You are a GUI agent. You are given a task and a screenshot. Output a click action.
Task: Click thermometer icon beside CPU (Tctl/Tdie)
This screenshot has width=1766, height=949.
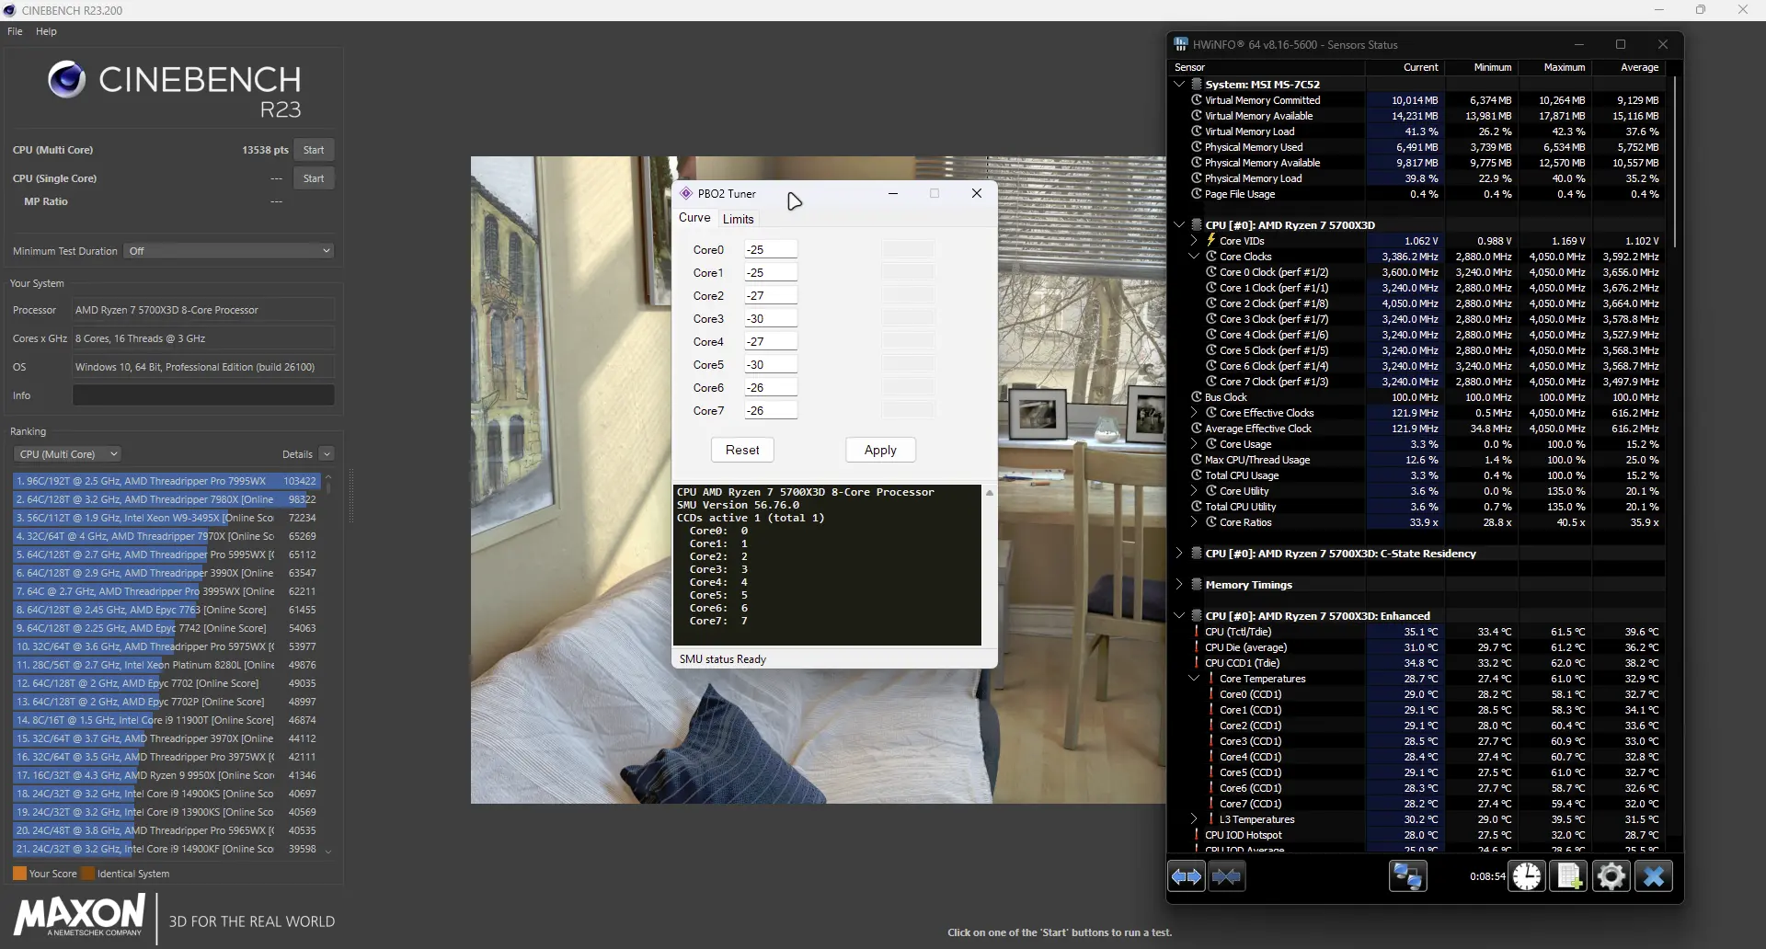pos(1197,632)
